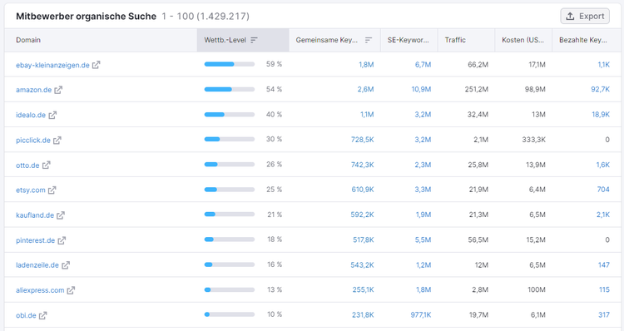Open external link icon next to amazon.de
Viewport: 624px width, 331px height.
58,90
